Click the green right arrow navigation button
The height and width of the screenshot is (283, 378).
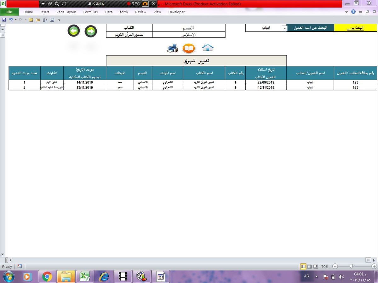coord(91,31)
